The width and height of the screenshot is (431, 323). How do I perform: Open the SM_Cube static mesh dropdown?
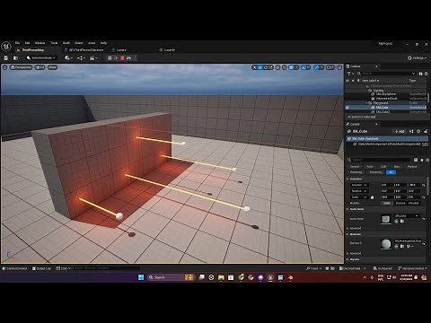coord(407,215)
